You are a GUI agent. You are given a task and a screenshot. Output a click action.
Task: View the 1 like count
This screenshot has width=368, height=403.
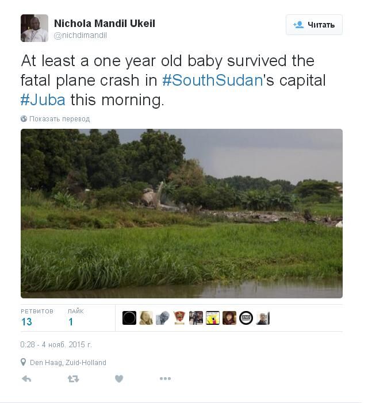click(71, 322)
